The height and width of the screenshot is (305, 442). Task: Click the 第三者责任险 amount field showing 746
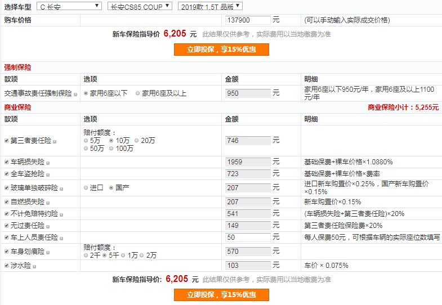248,141
